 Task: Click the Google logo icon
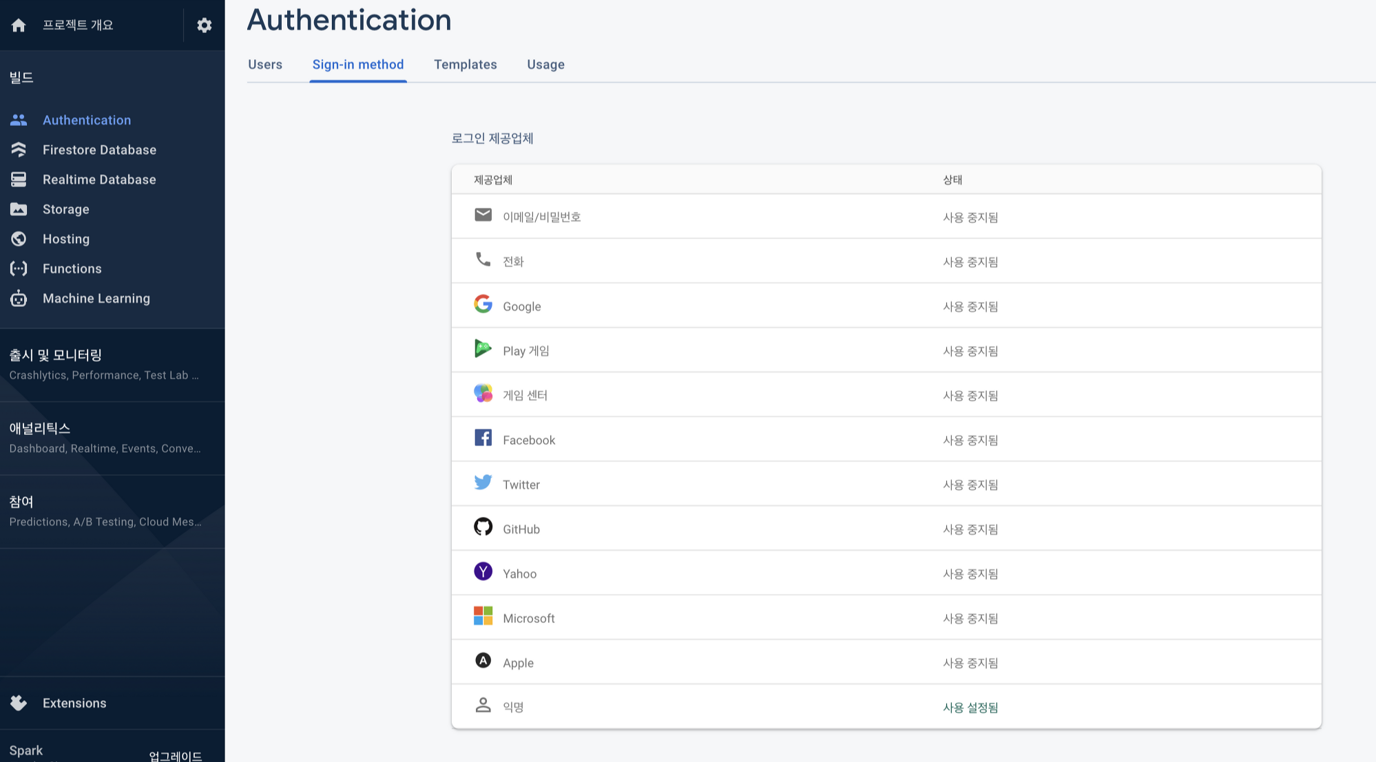483,304
